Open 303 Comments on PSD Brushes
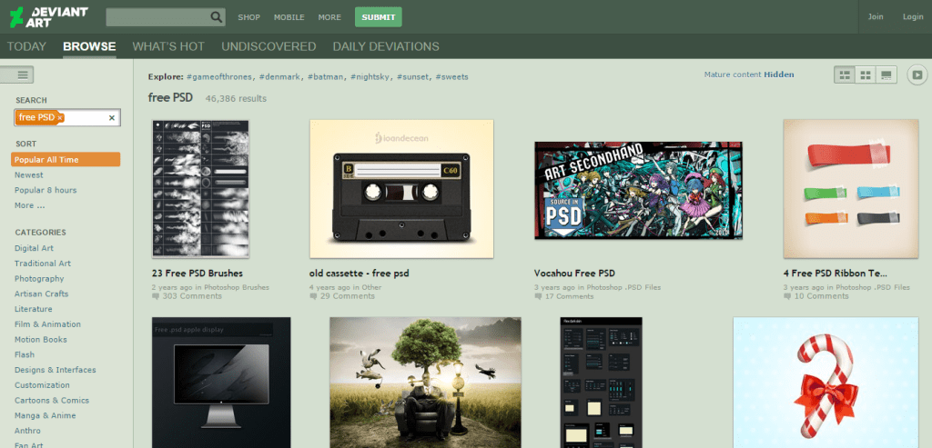The image size is (932, 448). pos(187,296)
